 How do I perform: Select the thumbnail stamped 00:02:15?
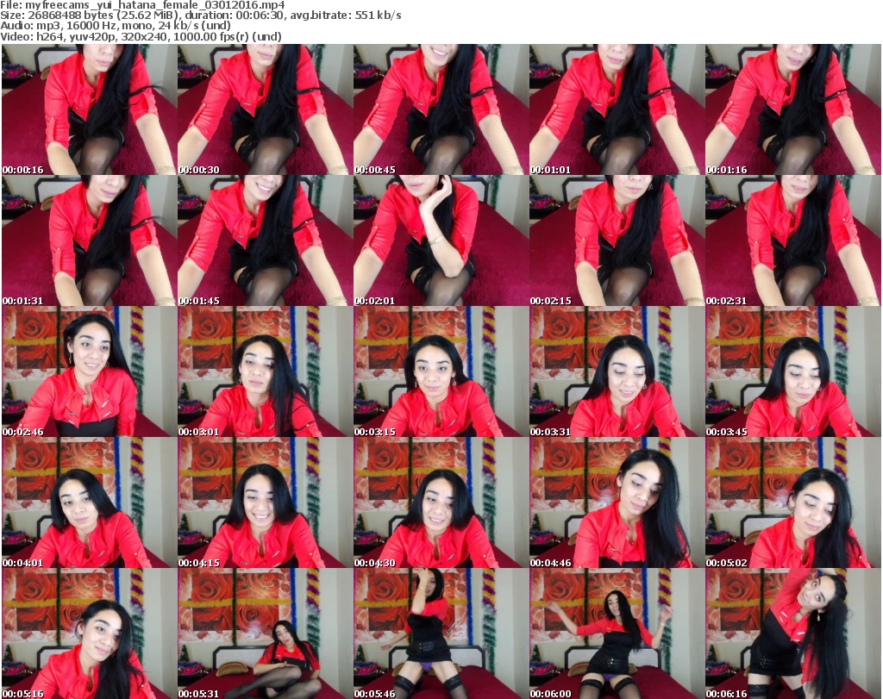coord(617,240)
